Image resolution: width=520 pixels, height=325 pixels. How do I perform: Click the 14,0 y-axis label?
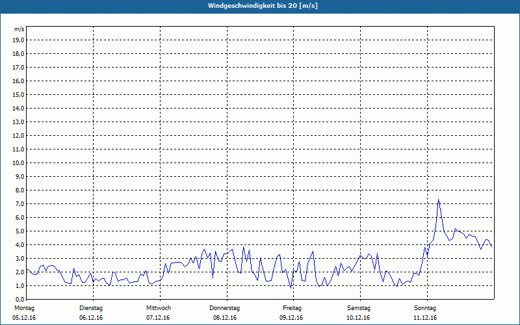pyautogui.click(x=18, y=109)
